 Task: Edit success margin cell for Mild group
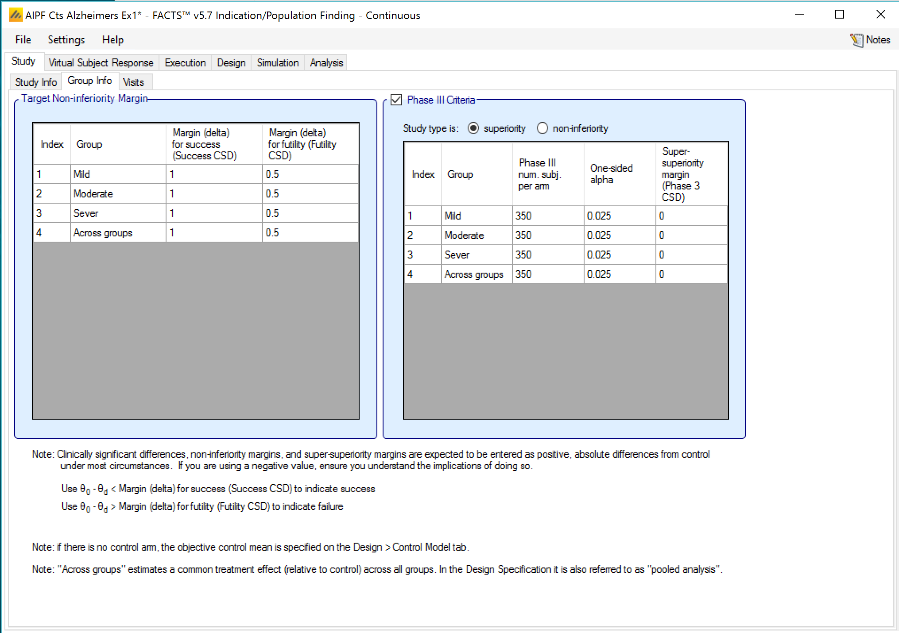214,174
